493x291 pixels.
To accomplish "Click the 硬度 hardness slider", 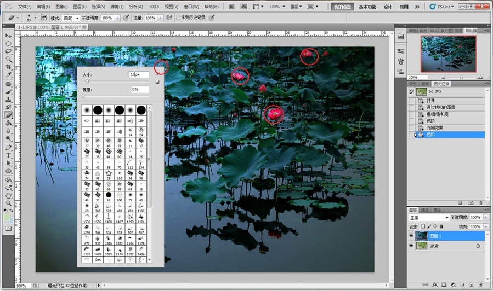I will (x=83, y=96).
